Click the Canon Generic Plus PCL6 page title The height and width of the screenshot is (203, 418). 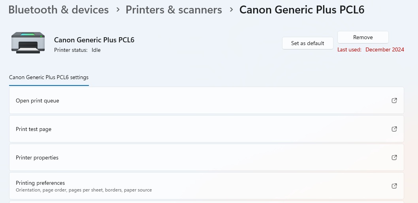302,9
